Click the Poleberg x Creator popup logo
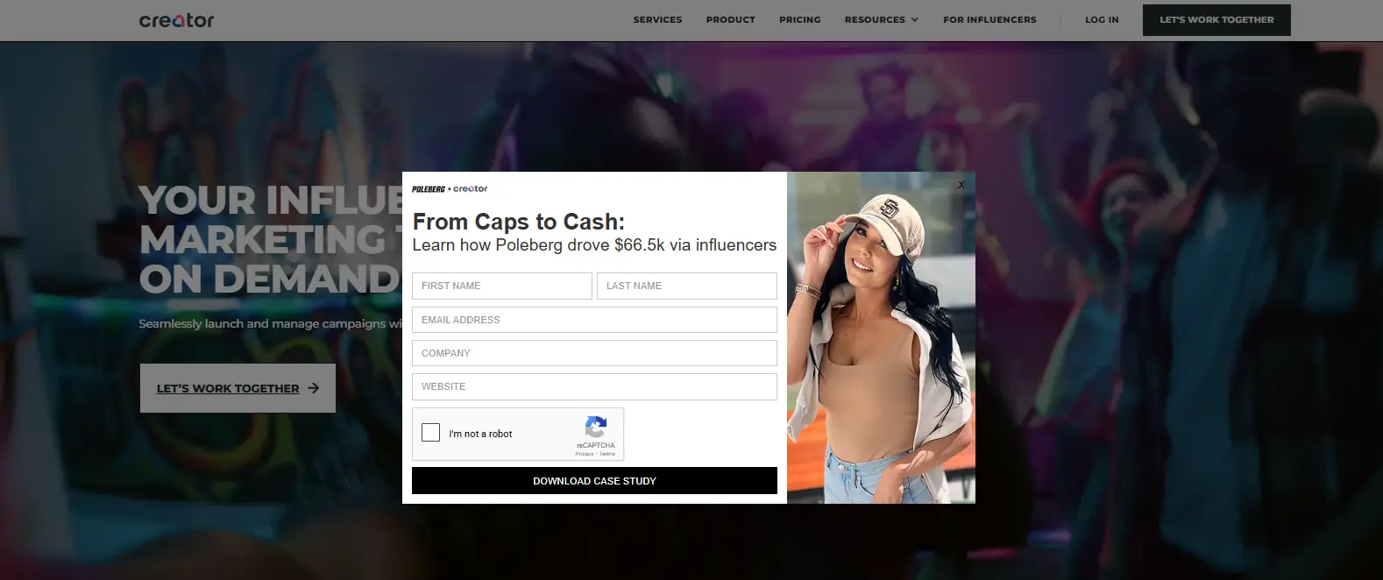This screenshot has width=1383, height=580. (x=450, y=188)
